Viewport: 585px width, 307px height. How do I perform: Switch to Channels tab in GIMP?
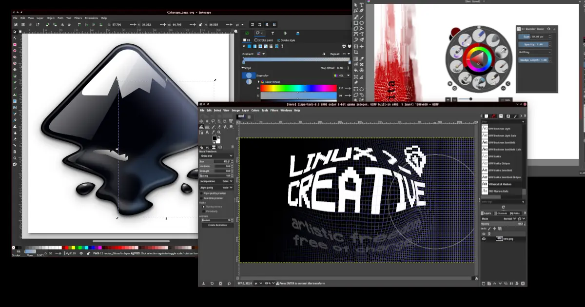(x=501, y=213)
